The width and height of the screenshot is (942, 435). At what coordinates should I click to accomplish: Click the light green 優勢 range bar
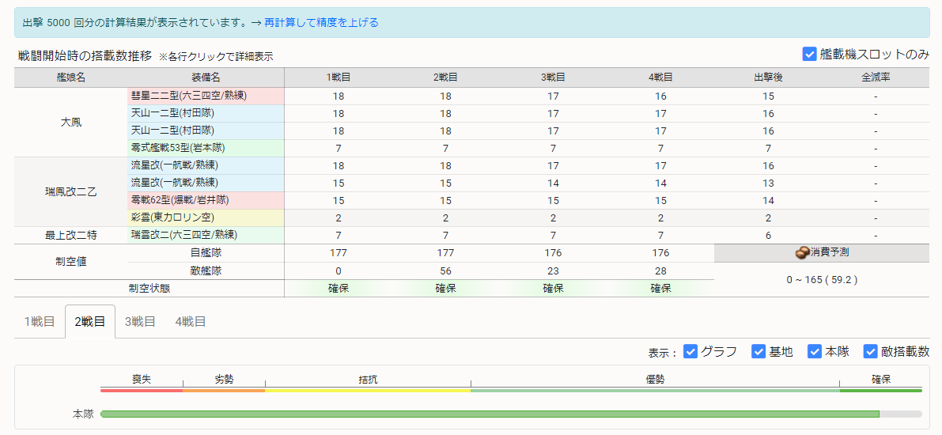click(656, 391)
